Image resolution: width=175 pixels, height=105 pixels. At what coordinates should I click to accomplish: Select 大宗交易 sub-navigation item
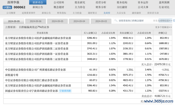click(x=121, y=13)
